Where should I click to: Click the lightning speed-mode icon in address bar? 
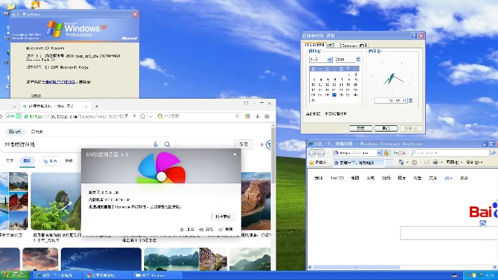pos(134,116)
